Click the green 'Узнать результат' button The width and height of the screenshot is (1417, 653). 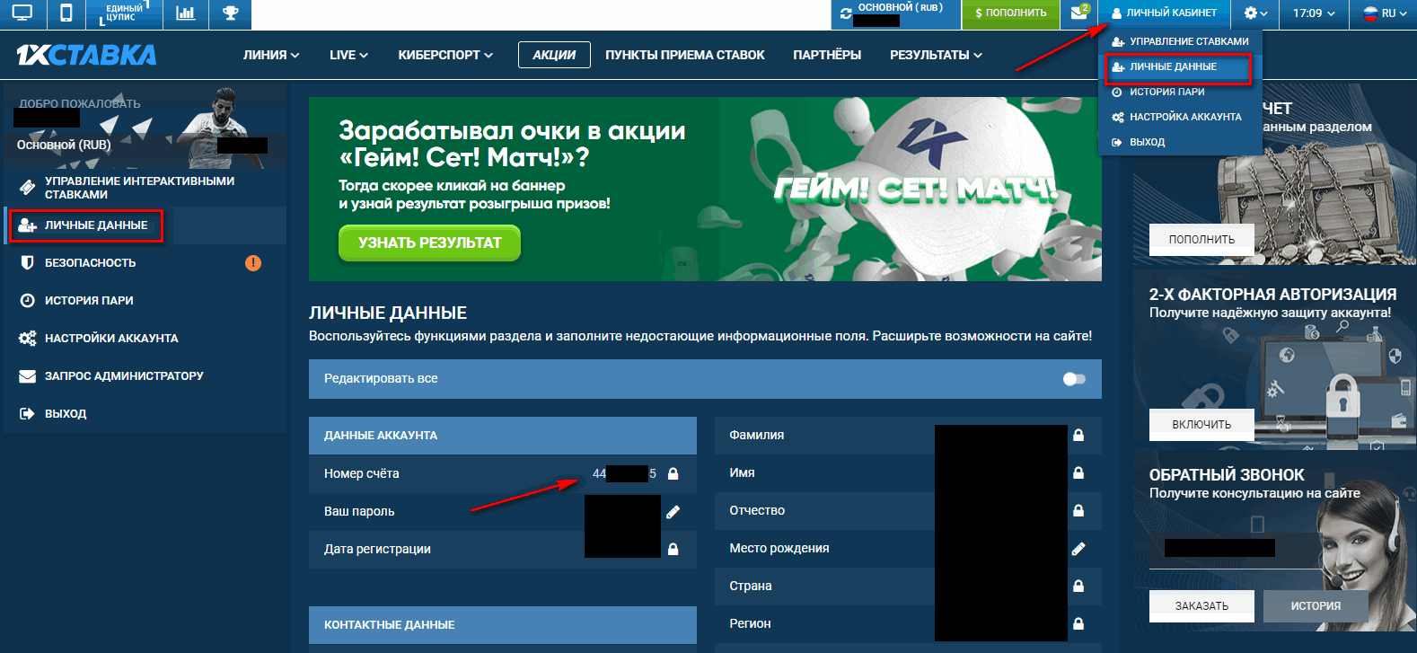point(429,243)
